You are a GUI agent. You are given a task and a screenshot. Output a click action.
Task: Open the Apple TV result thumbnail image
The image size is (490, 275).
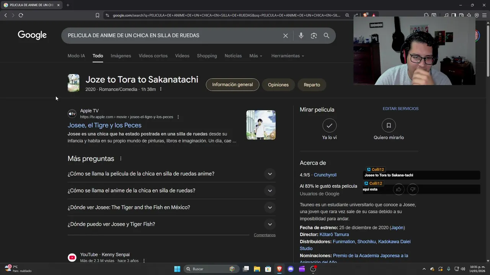tap(261, 125)
